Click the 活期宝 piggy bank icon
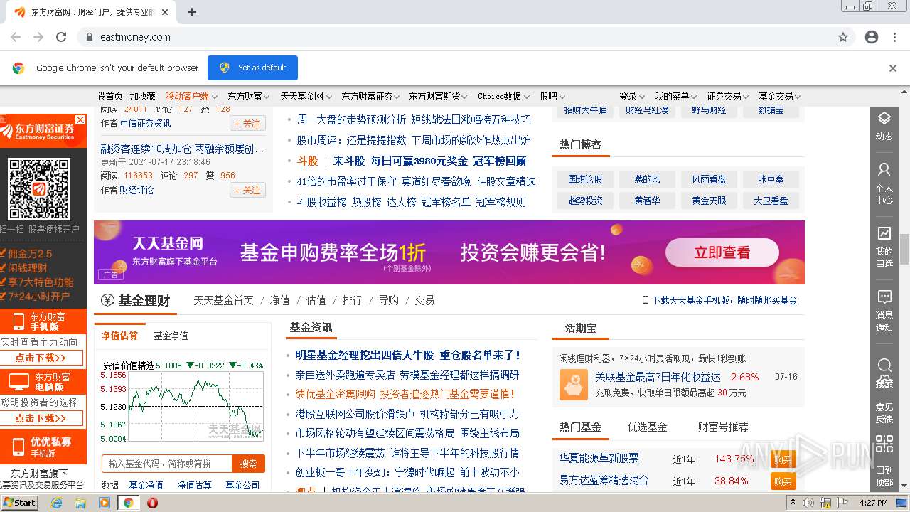910x512 pixels. click(573, 384)
